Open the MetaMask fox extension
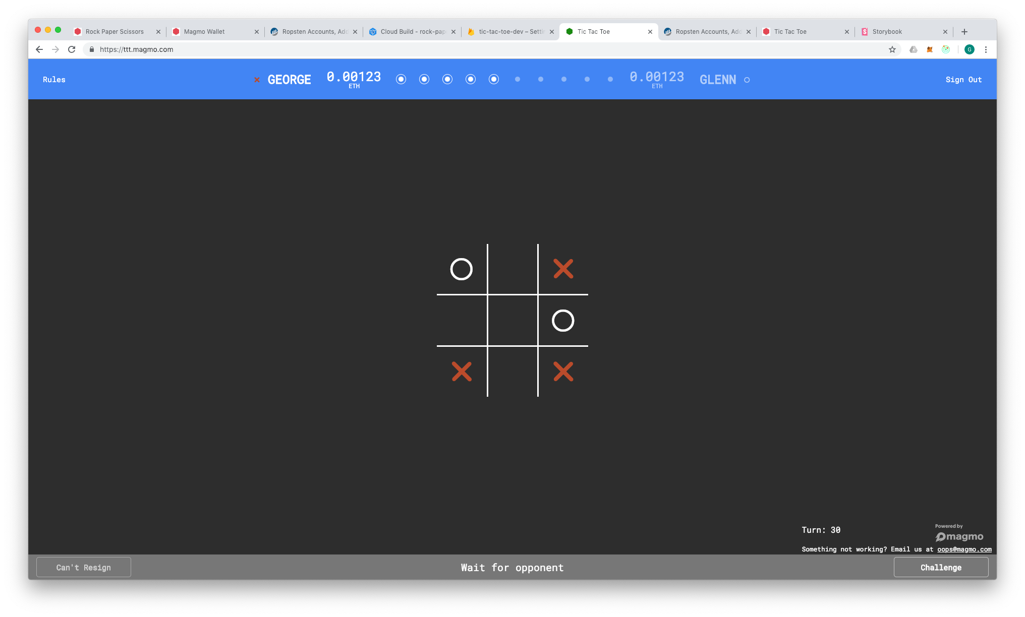The width and height of the screenshot is (1025, 617). (930, 49)
